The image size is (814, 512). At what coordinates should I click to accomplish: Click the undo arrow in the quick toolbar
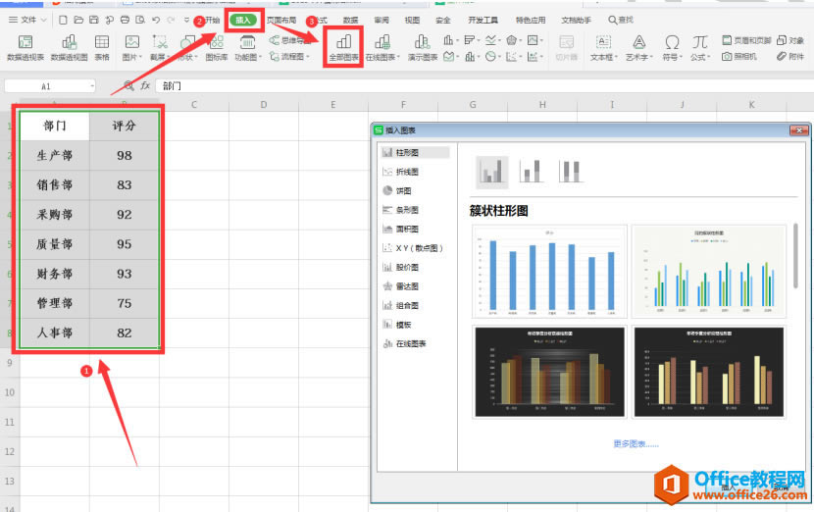coord(156,20)
